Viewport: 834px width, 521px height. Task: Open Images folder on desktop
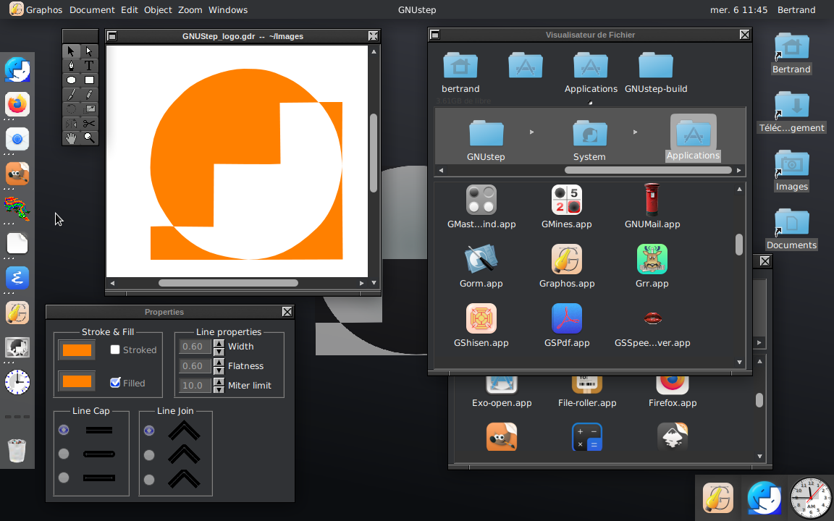[x=791, y=164]
